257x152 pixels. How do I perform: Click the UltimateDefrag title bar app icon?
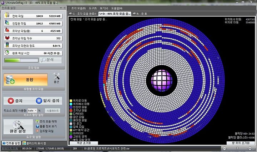(x=2, y=2)
